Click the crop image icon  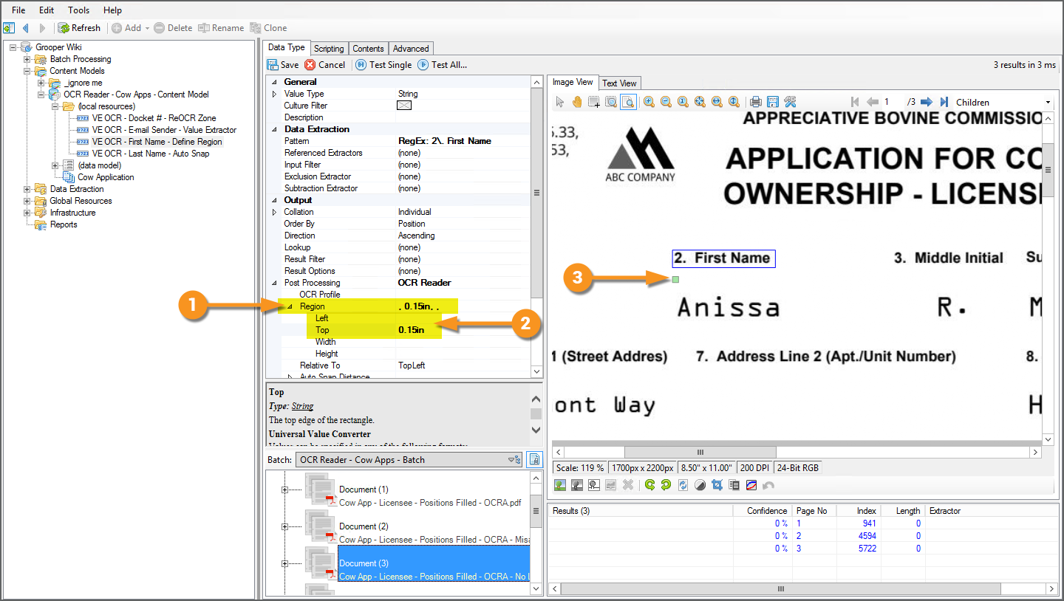coord(717,485)
